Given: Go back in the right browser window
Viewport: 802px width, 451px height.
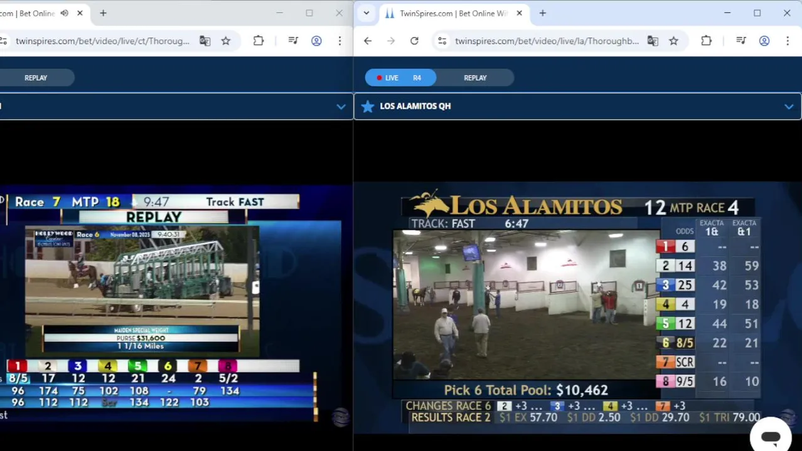Looking at the screenshot, I should (x=368, y=41).
